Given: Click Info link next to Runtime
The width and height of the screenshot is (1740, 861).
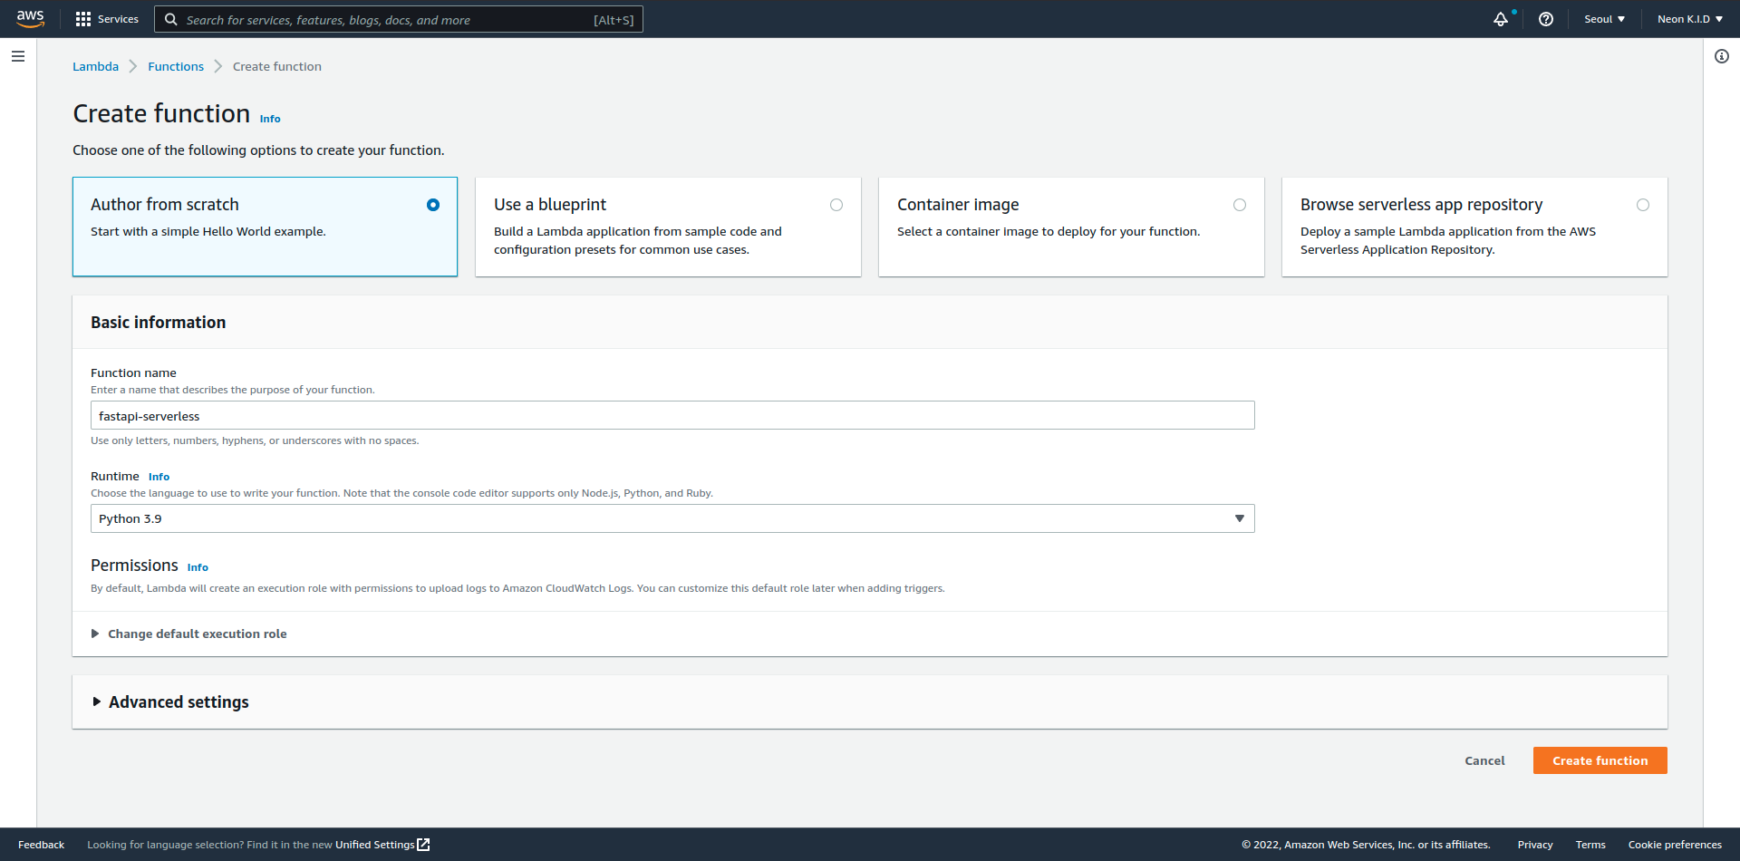Looking at the screenshot, I should 159,477.
